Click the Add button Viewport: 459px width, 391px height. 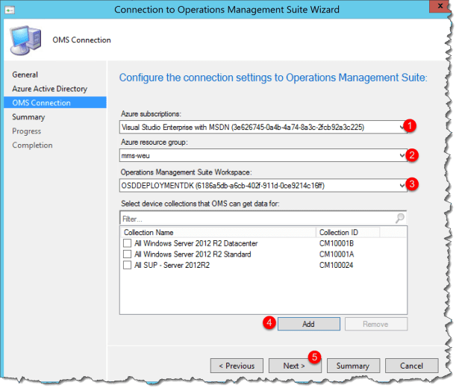click(x=309, y=324)
